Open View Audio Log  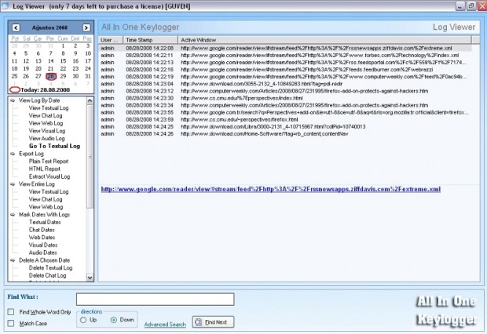pos(47,138)
